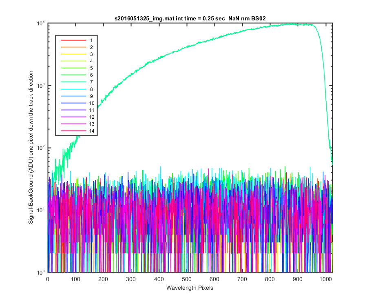The height and width of the screenshot is (306, 367).
Task: Click x-axis tick label 400
Action: (x=159, y=279)
